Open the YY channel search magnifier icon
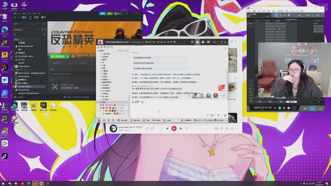Image resolution: width=331 pixels, height=186 pixels. [112, 47]
